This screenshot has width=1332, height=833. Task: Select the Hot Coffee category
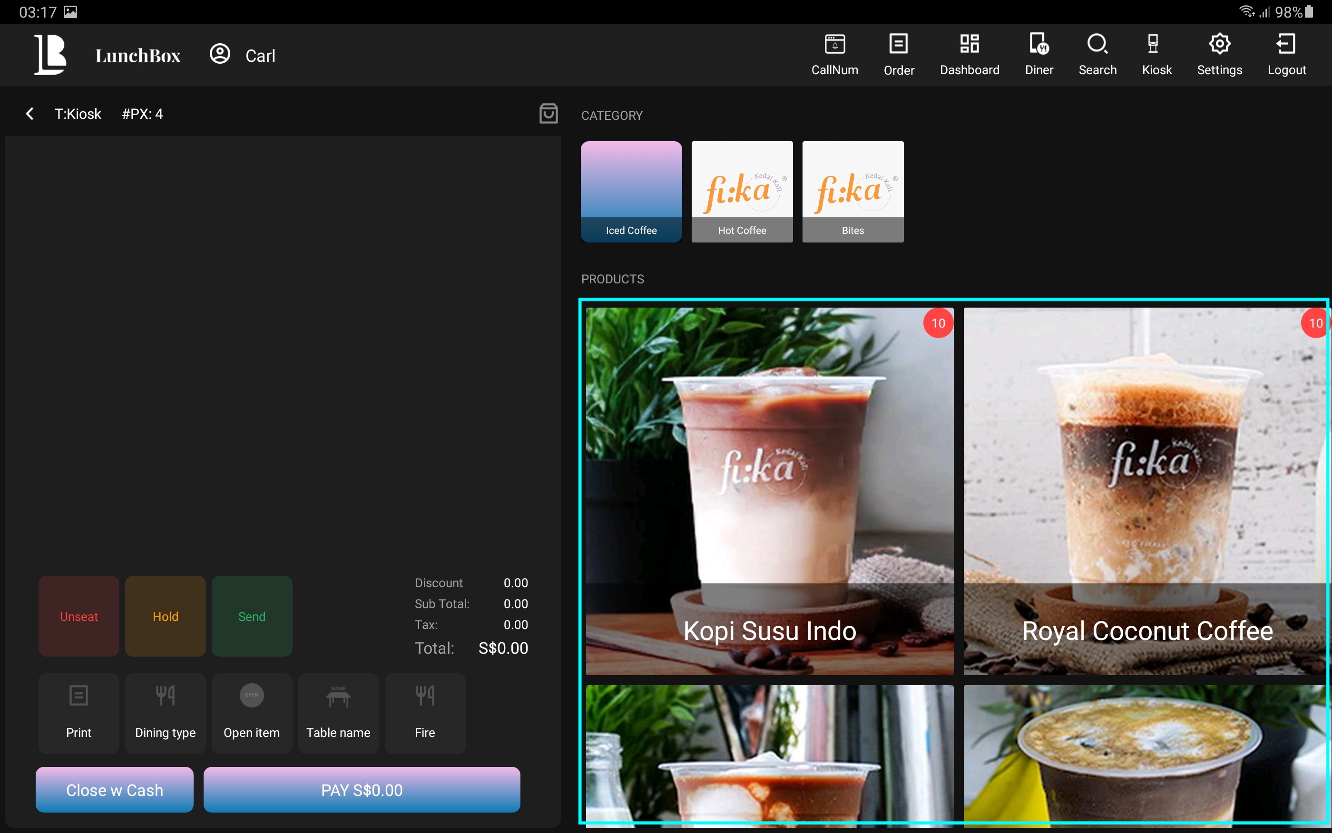742,191
